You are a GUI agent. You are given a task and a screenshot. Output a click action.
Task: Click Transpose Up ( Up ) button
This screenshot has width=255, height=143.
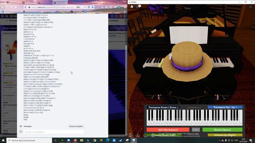coord(225,107)
